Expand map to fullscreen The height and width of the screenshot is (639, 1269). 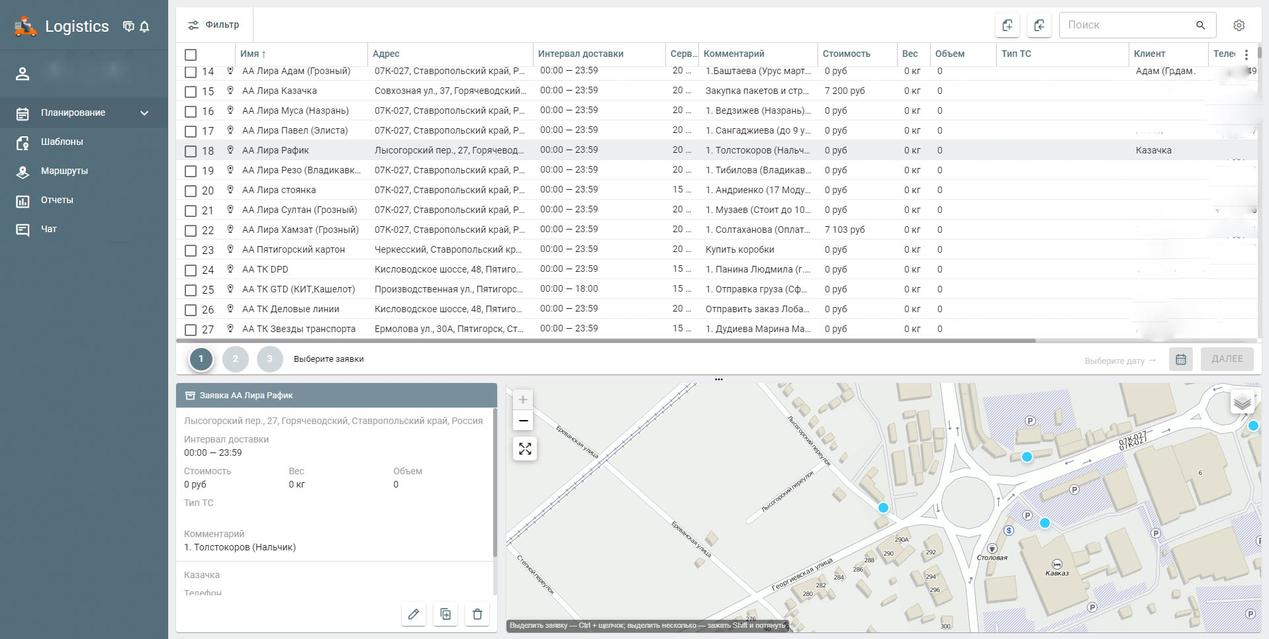(524, 449)
